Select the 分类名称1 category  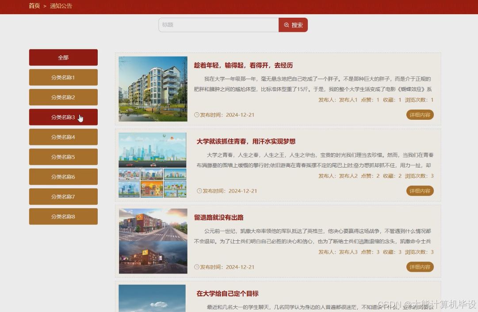(63, 77)
